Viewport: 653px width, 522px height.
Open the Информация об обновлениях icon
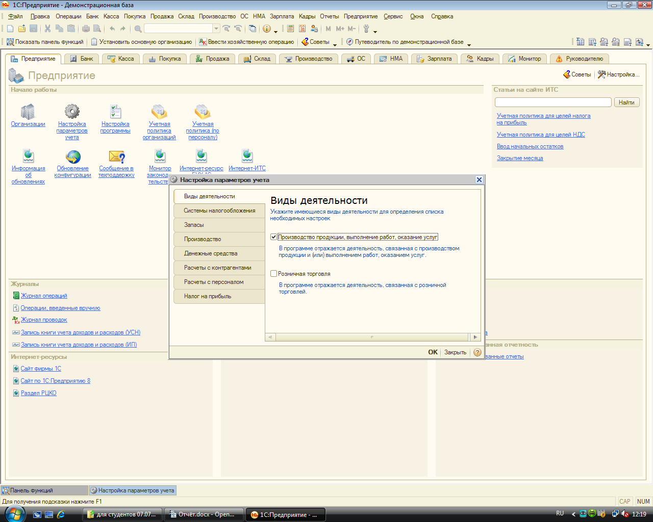click(28, 156)
